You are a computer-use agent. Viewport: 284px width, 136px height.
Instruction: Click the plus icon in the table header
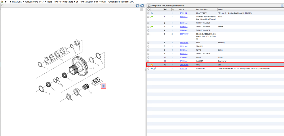click(148, 9)
